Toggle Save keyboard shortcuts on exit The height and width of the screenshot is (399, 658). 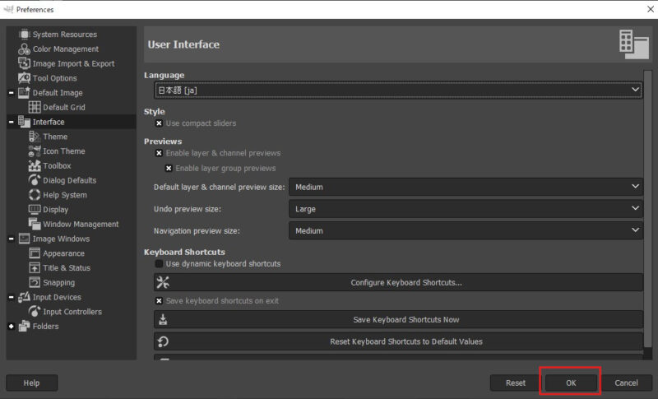tap(159, 301)
